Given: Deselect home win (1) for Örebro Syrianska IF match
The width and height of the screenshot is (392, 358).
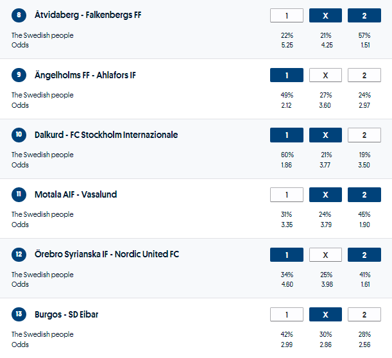Looking at the screenshot, I should click(x=286, y=254).
